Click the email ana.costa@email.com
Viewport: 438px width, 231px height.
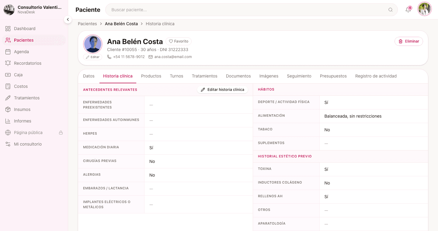pyautogui.click(x=173, y=57)
